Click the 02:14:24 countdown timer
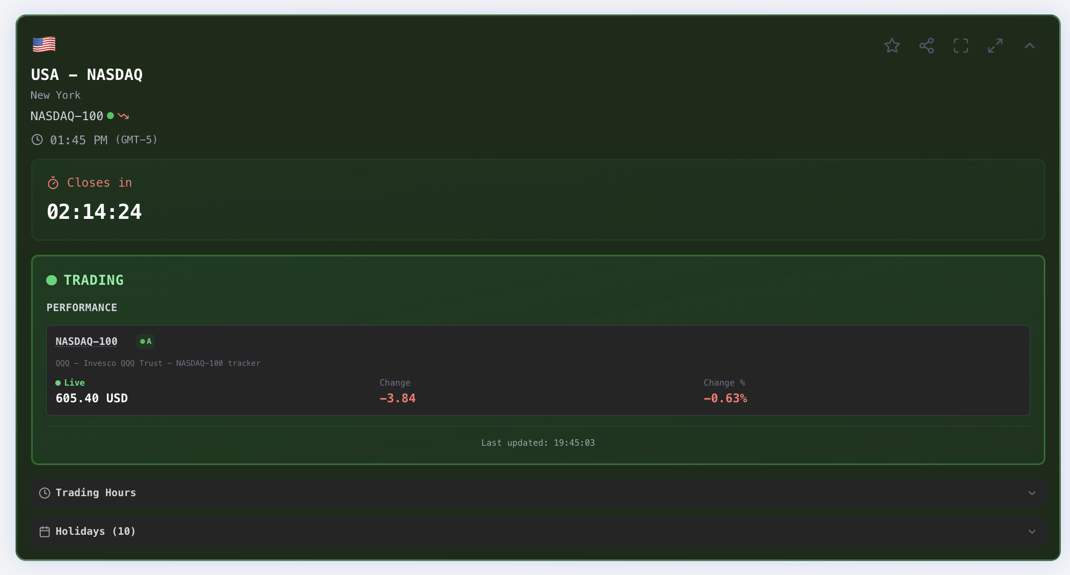The width and height of the screenshot is (1070, 575). 95,212
